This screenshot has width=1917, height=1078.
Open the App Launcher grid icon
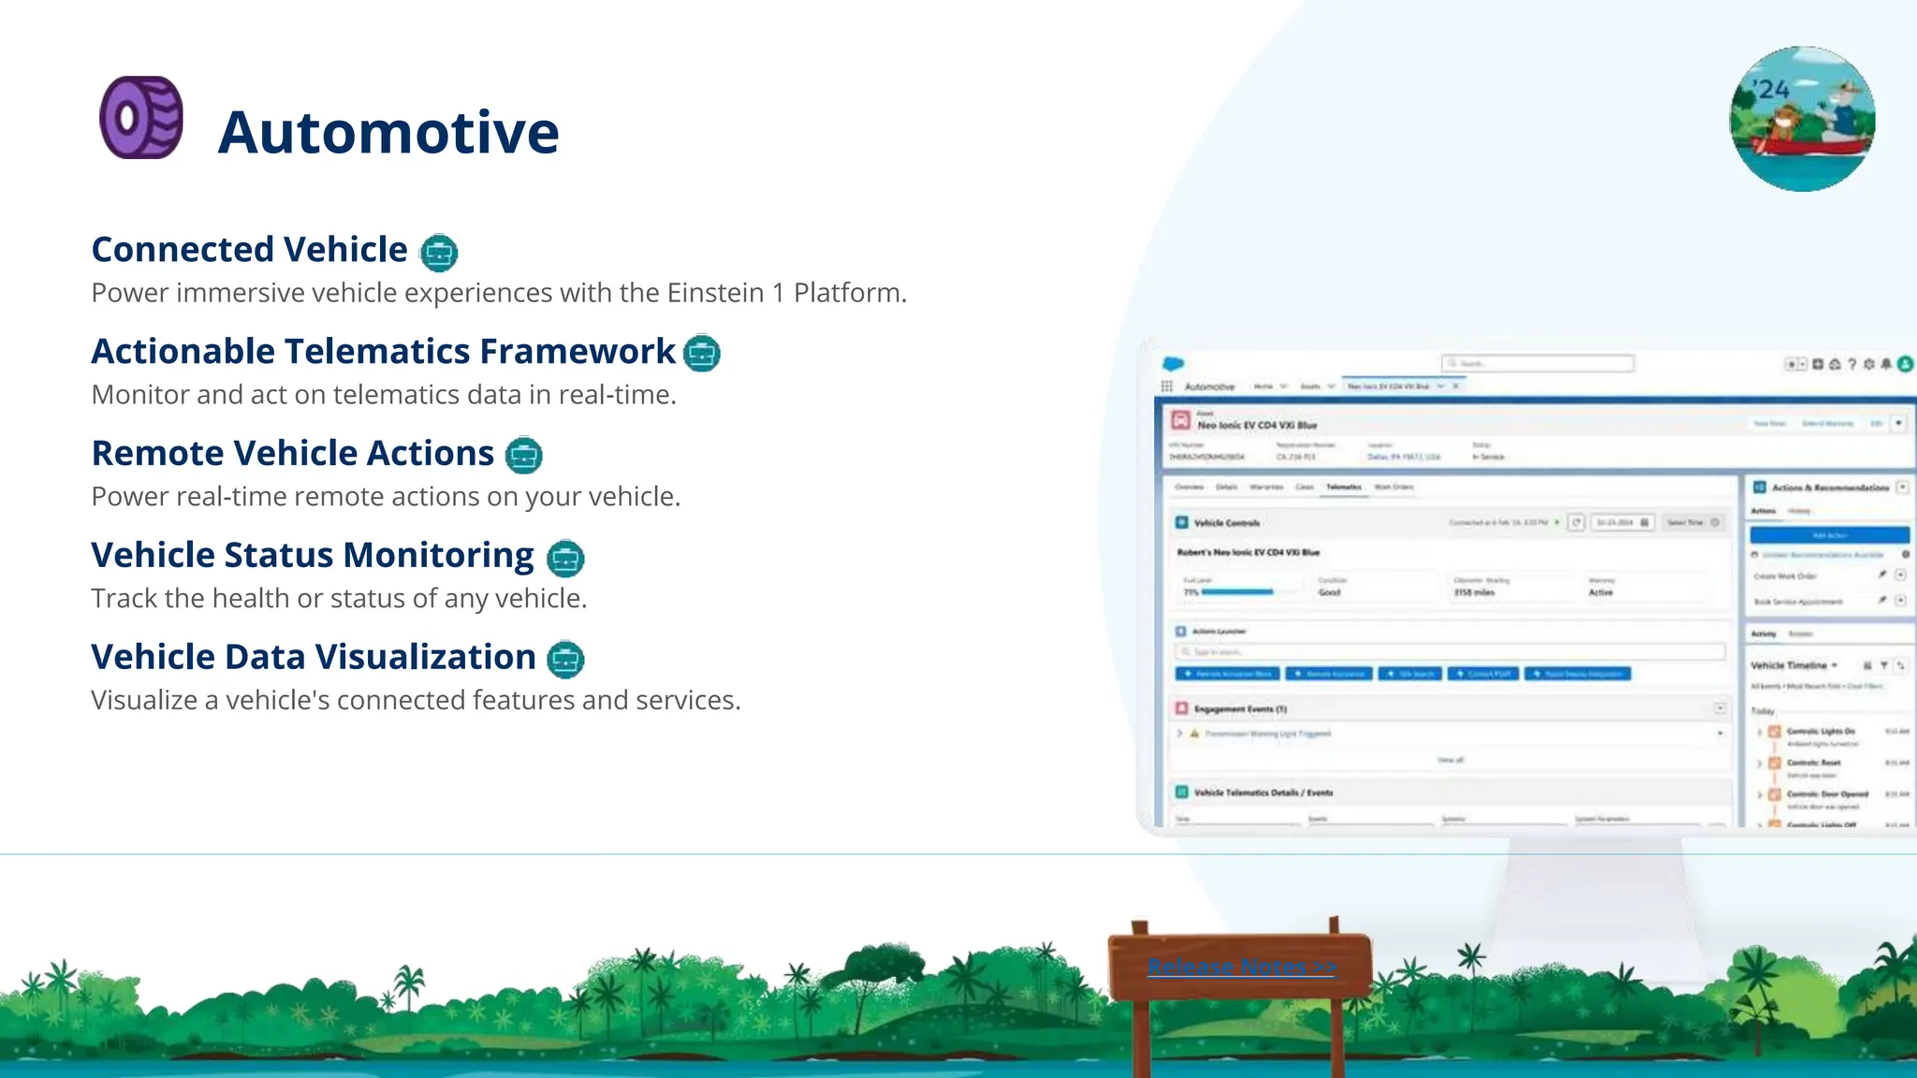tap(1166, 386)
